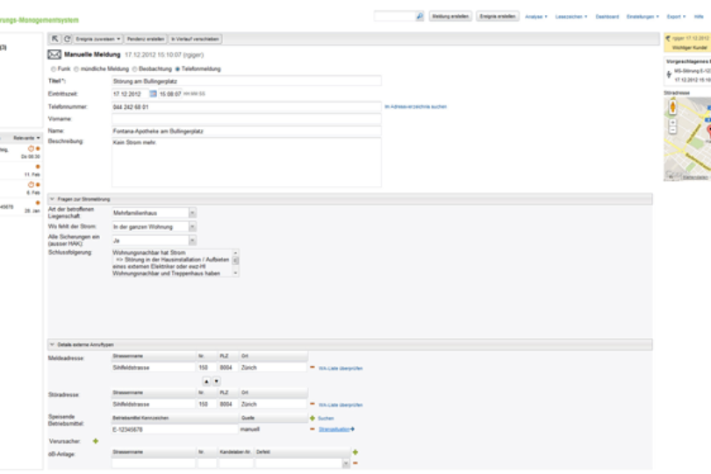Click the map pan control on Störadresse map
The width and height of the screenshot is (711, 474).
pos(672,106)
